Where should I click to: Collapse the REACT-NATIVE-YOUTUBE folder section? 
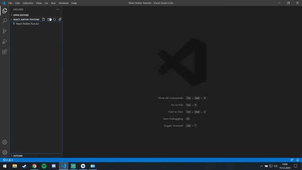pos(25,19)
